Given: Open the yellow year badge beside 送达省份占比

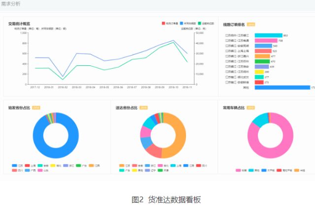Looking at the screenshot, I should click(x=143, y=107).
